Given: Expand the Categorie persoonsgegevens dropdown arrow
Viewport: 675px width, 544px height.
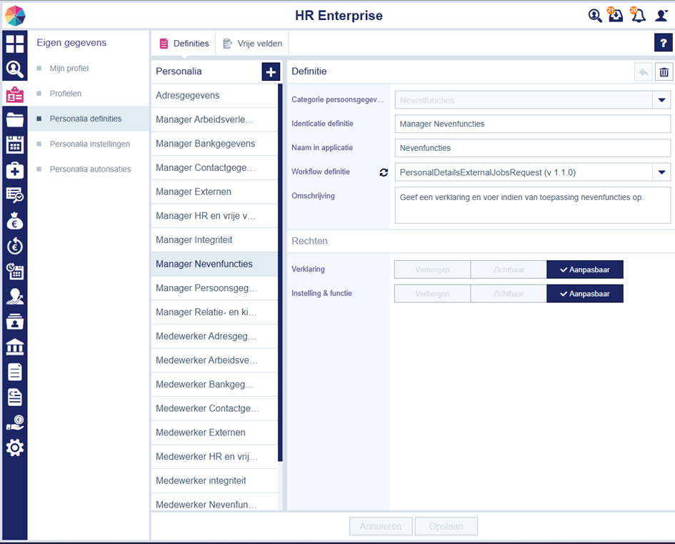Looking at the screenshot, I should click(661, 100).
